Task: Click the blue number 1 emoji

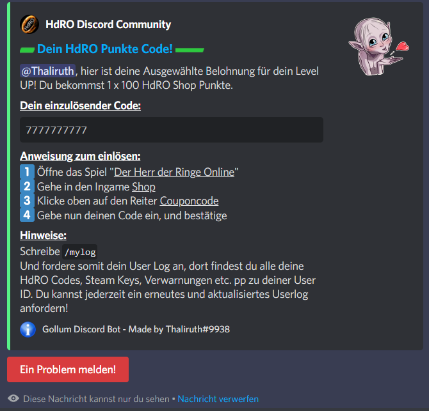Action: coord(27,172)
